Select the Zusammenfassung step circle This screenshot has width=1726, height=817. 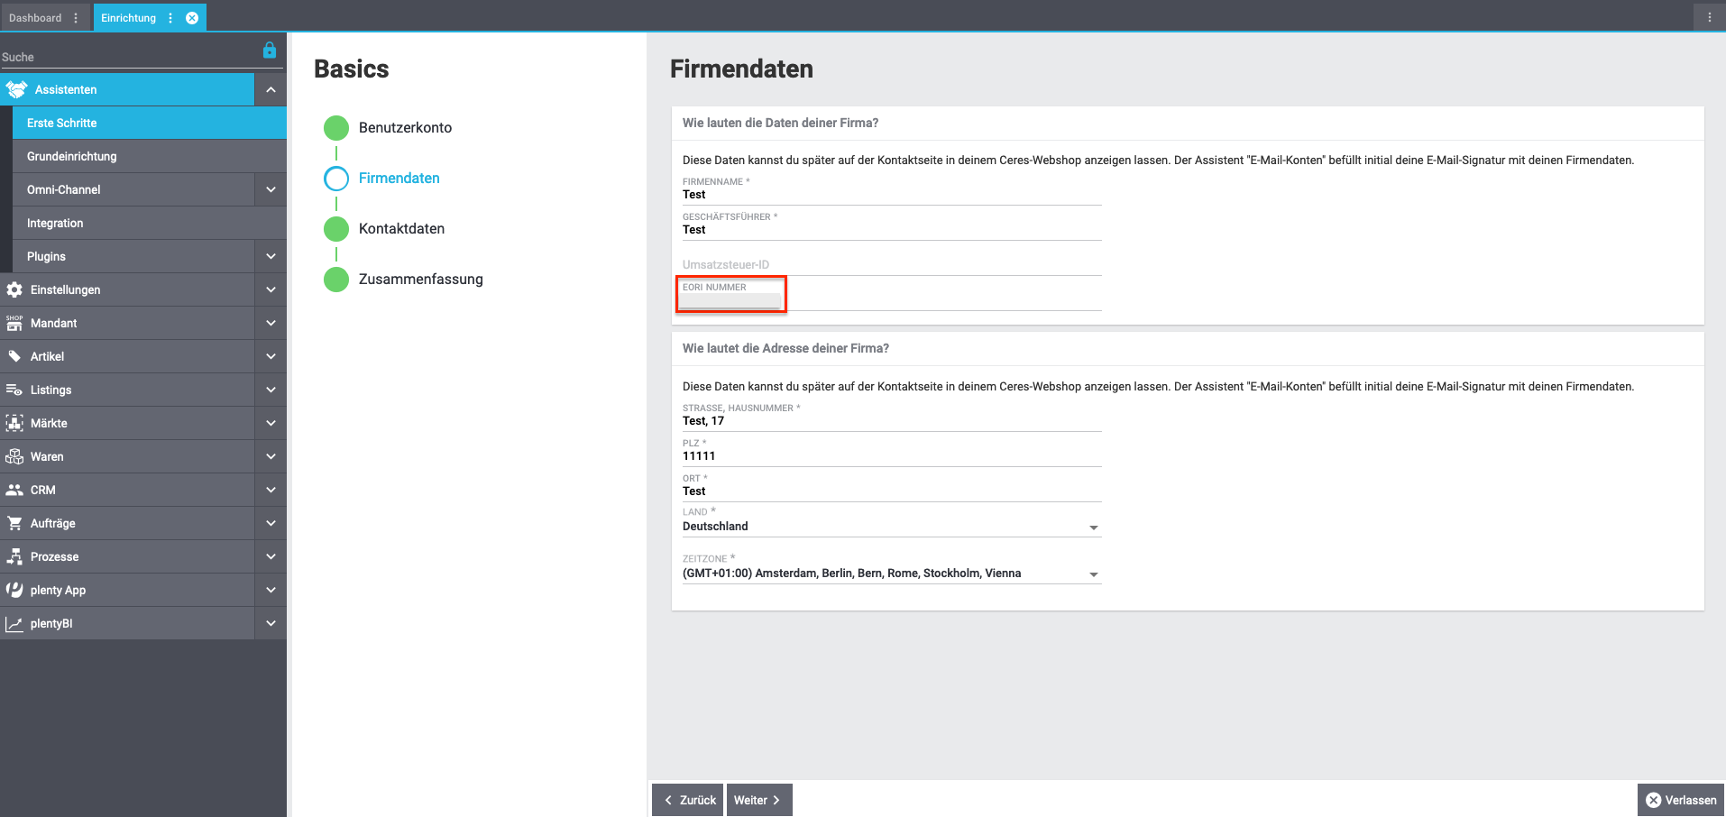[336, 280]
